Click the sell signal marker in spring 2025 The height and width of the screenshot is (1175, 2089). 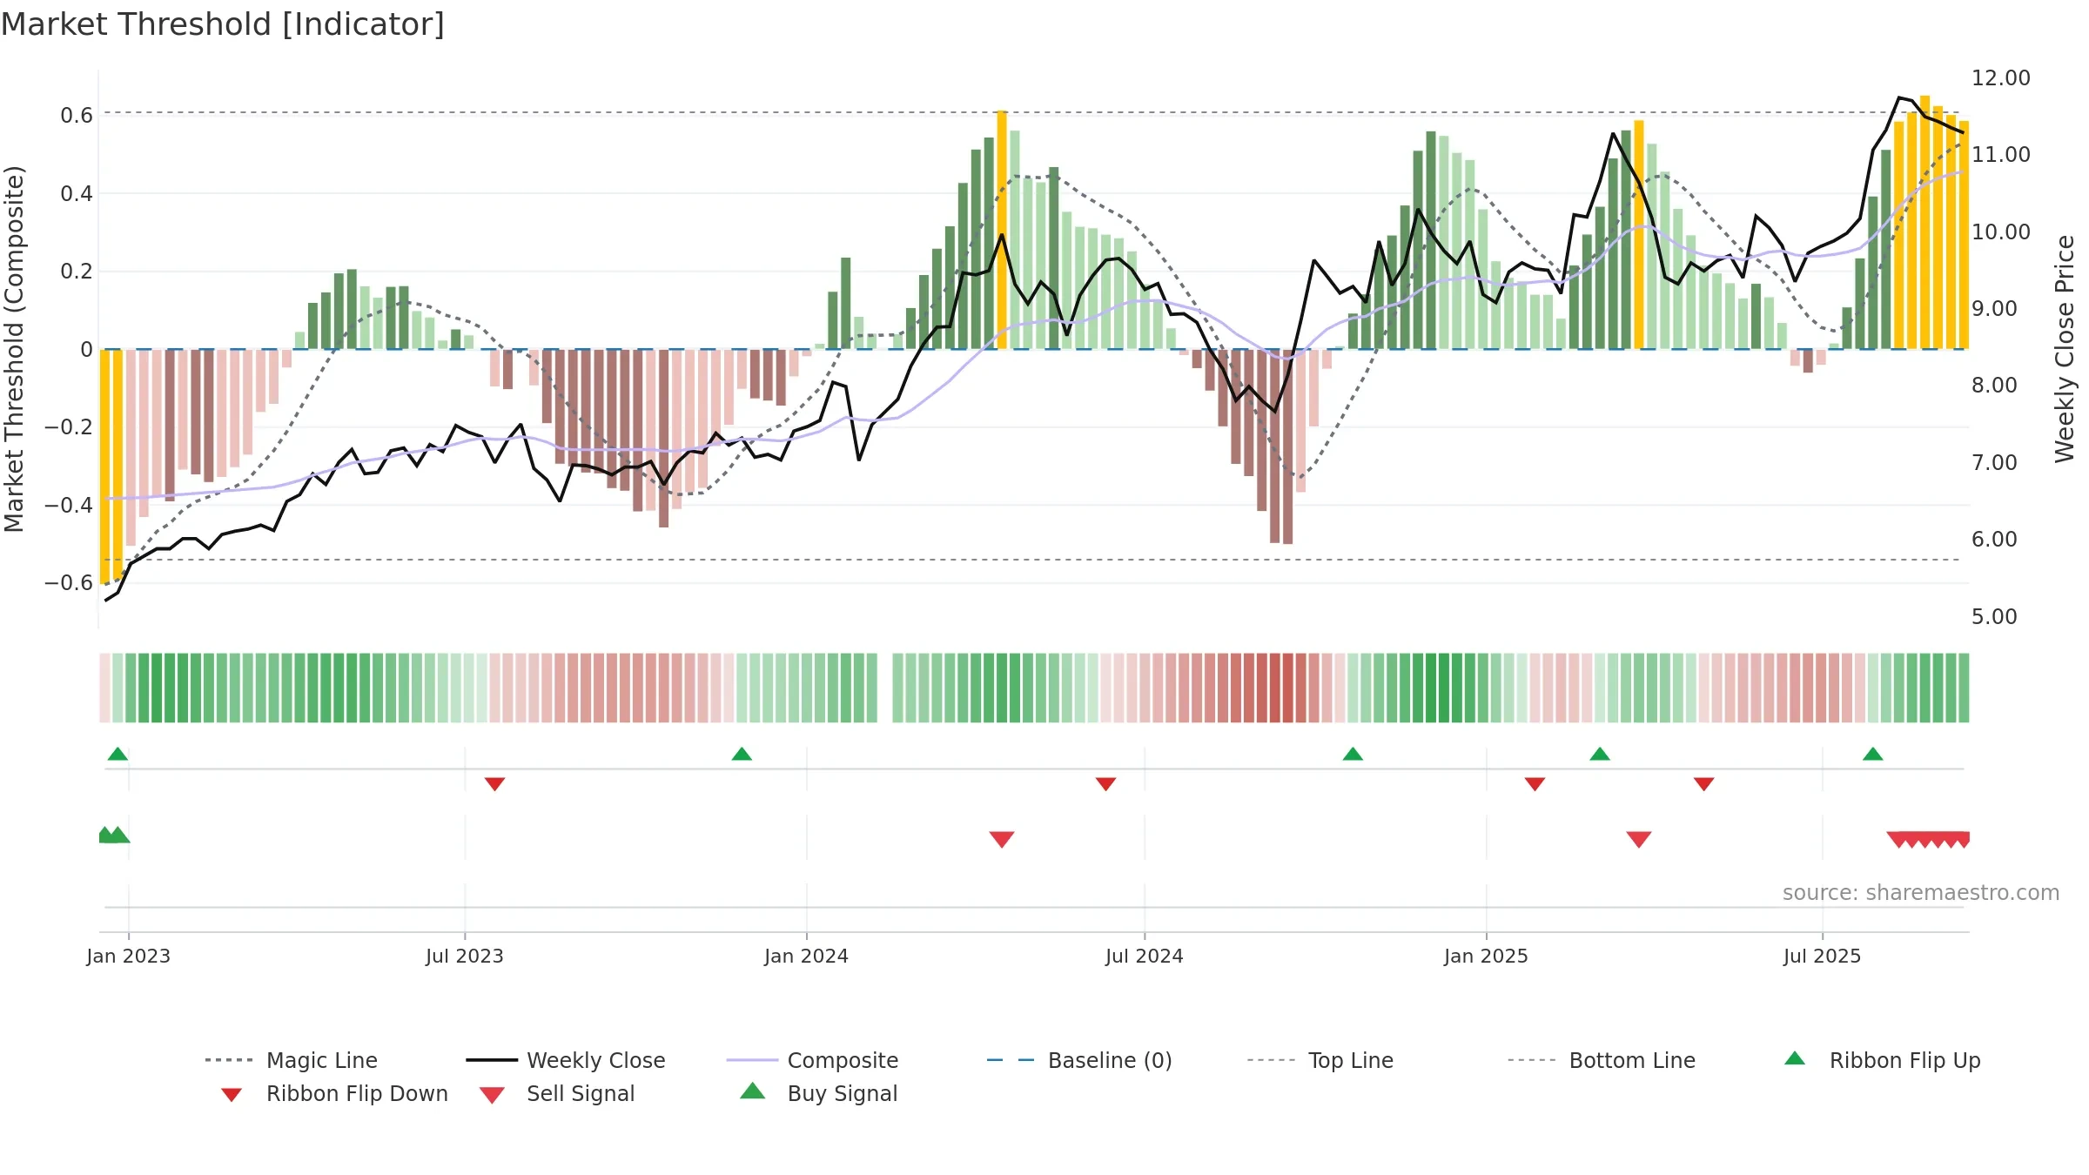point(1639,839)
